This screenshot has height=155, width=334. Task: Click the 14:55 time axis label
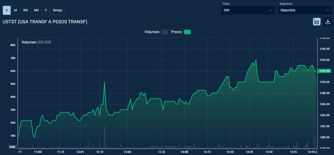coord(294,152)
